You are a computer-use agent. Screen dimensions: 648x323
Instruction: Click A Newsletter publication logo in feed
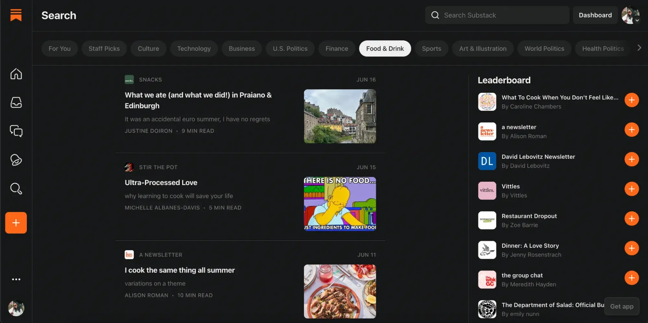[129, 255]
